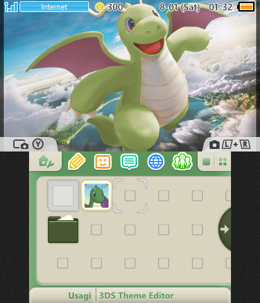Select the empty gray cartridge slot
Screen dimensions: 260x303
click(63, 196)
